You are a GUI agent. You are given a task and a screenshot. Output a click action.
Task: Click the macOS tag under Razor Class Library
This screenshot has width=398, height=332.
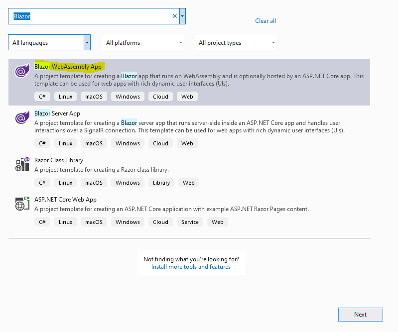pos(94,183)
